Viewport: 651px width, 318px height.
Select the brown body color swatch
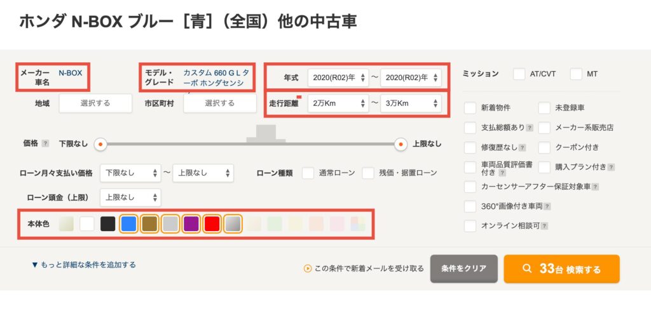point(149,224)
